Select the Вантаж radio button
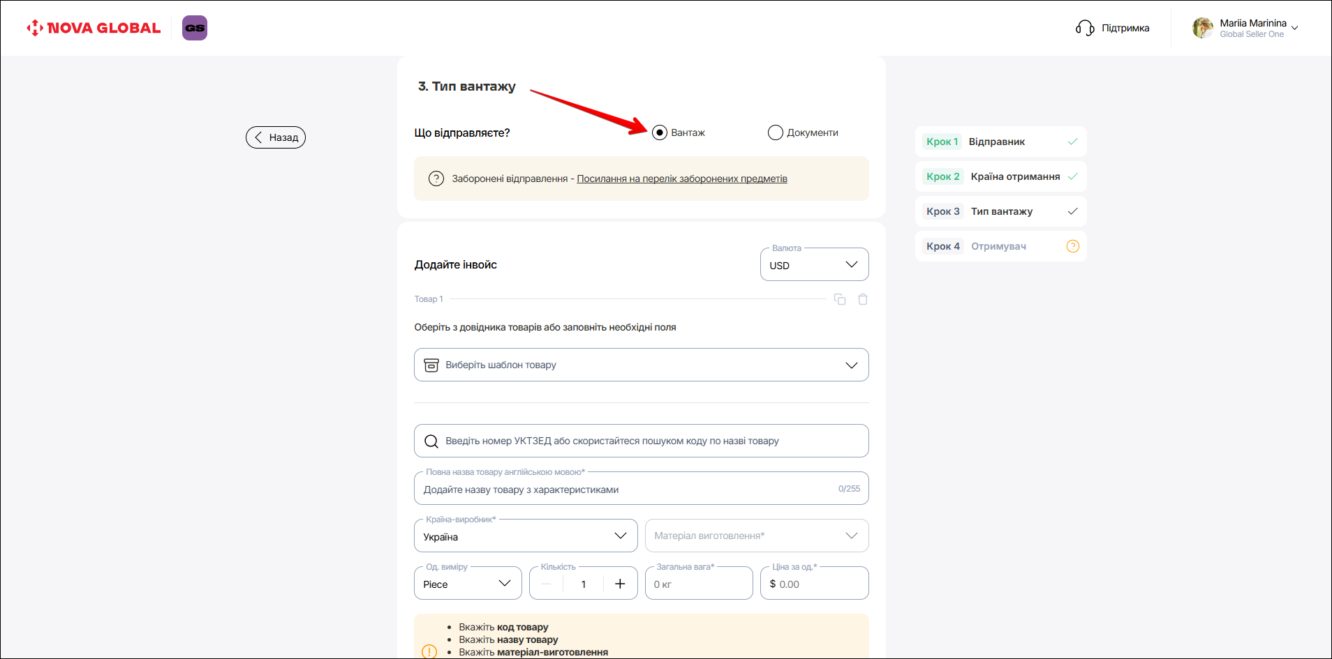The height and width of the screenshot is (659, 1332). (x=660, y=132)
